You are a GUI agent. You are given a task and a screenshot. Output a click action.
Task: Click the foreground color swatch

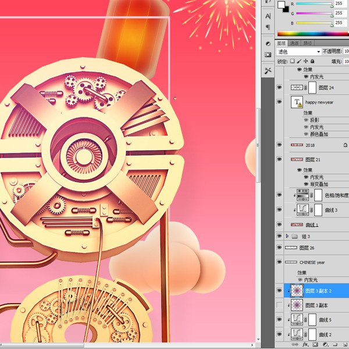pyautogui.click(x=281, y=5)
